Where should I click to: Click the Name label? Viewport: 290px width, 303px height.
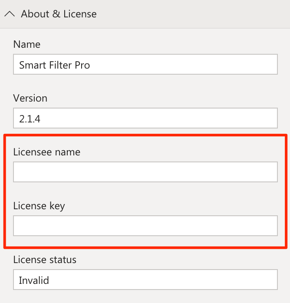(x=27, y=44)
